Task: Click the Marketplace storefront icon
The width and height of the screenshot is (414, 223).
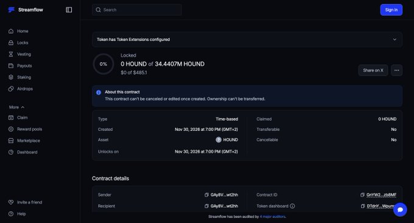Action: 11,141
